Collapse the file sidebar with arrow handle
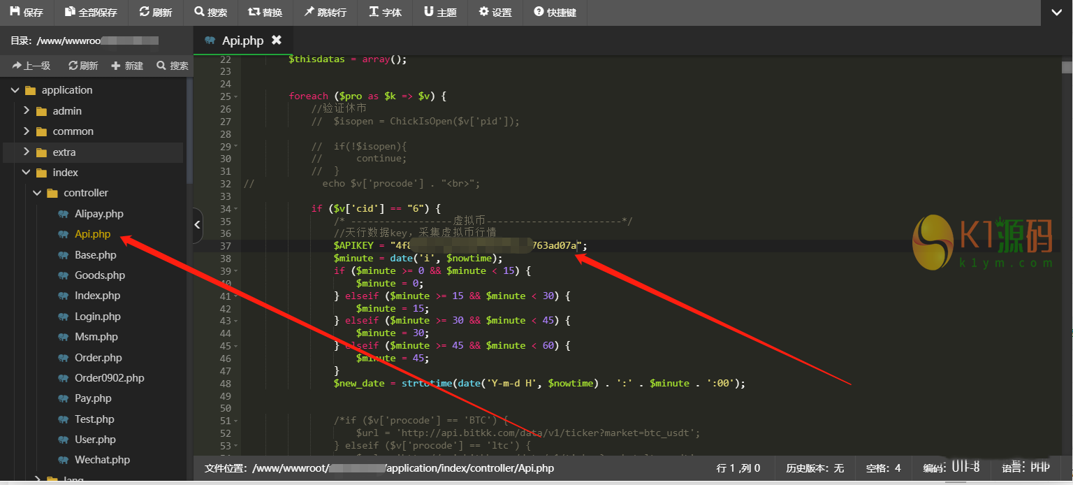The height and width of the screenshot is (485, 1073). coord(197,224)
